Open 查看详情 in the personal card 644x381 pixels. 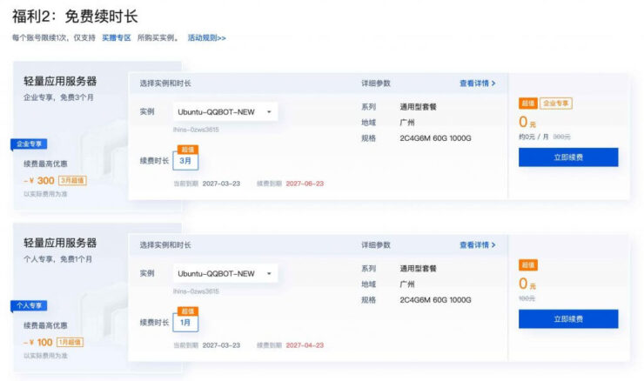click(x=477, y=245)
